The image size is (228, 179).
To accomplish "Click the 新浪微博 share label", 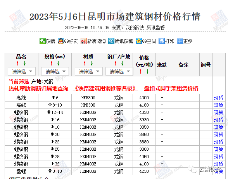I will 97,41.
